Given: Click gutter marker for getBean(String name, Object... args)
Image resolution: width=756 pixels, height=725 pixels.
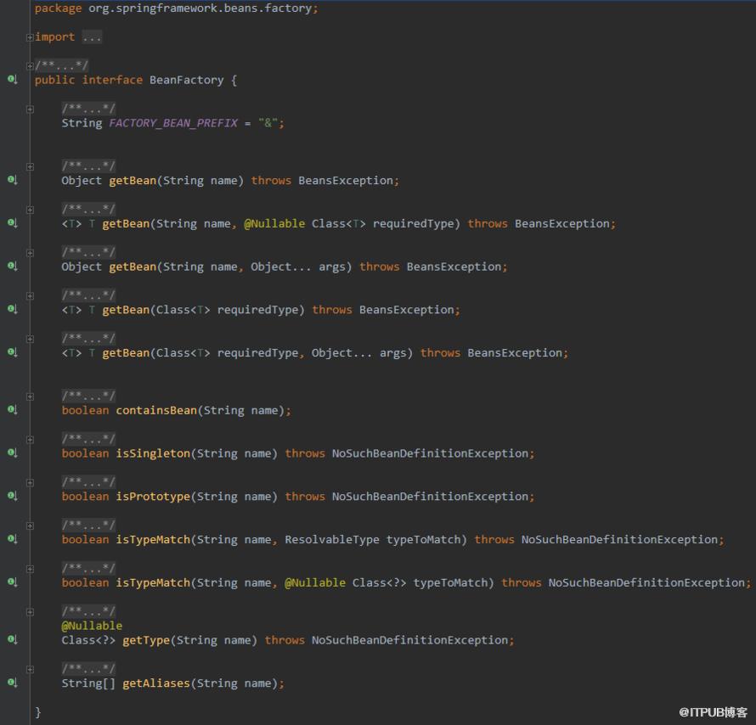Looking at the screenshot, I should (x=13, y=267).
